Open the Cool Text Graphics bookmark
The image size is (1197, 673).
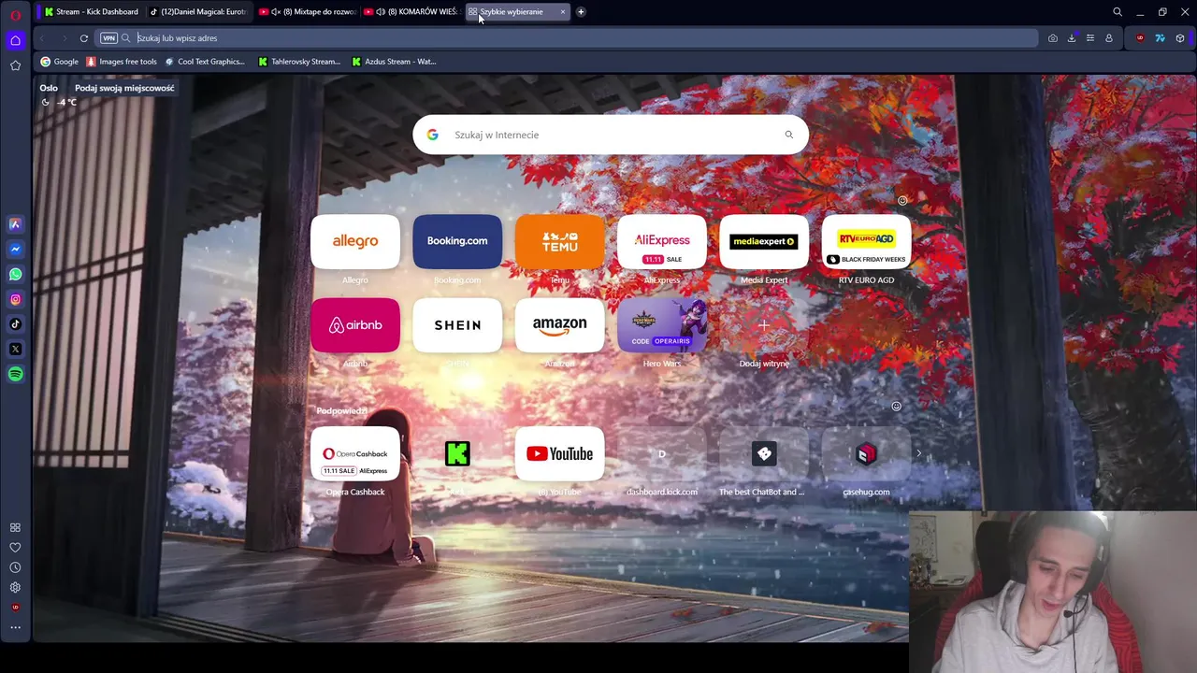204,62
